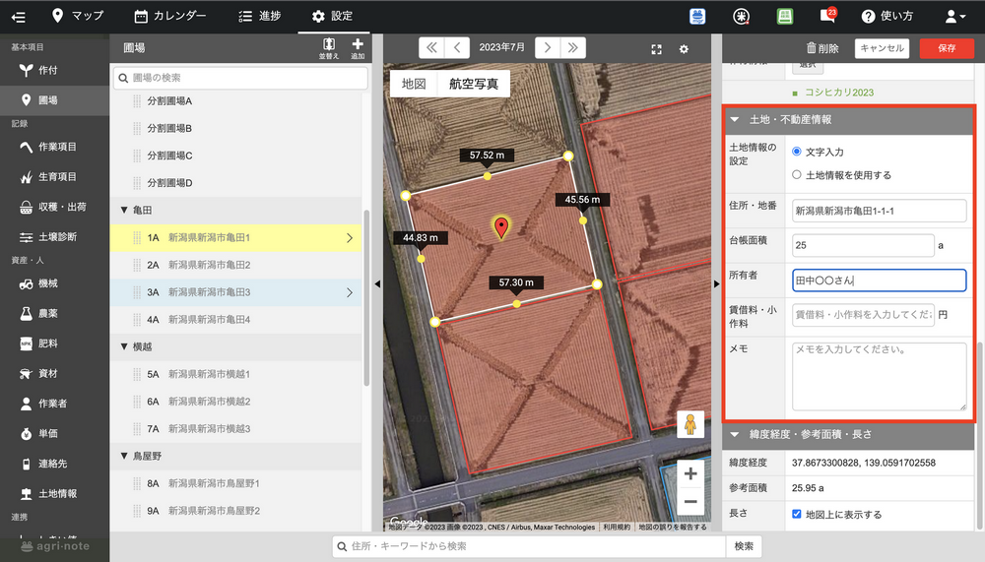Collapse the 土地・不動産情報 section
Screen dimensions: 985x562
[735, 120]
